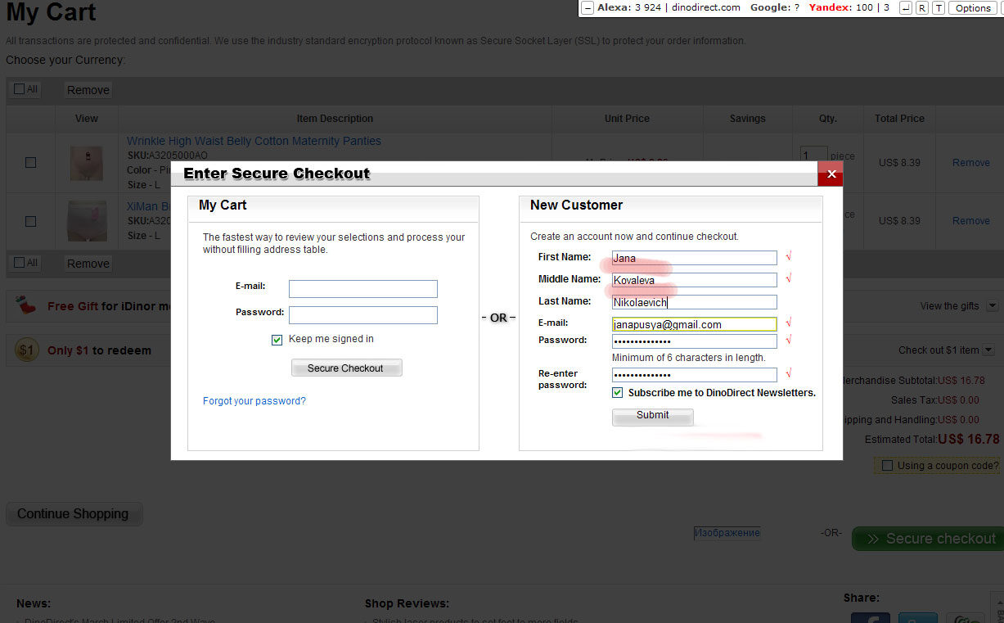Click the Continue Shopping button
The height and width of the screenshot is (623, 1004).
[x=74, y=514]
